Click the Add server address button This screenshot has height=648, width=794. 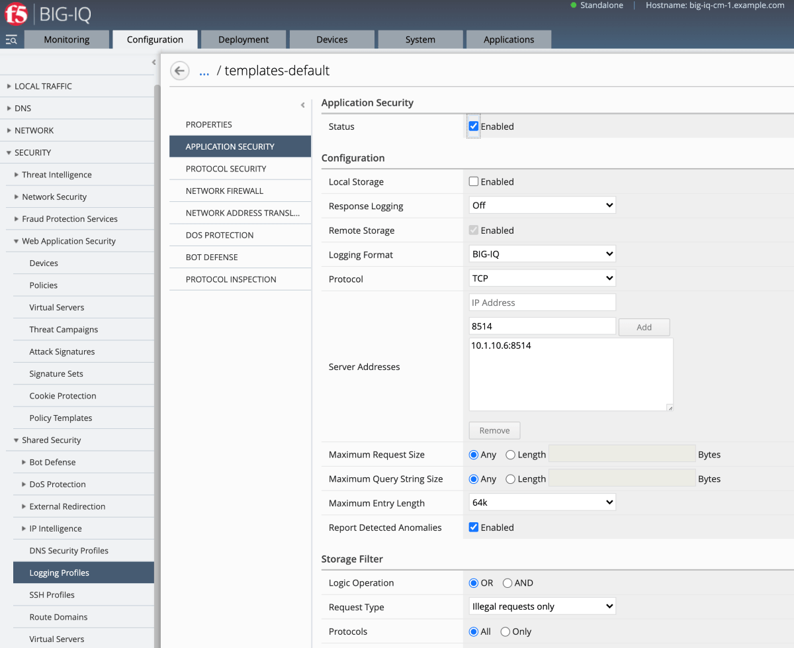point(644,327)
